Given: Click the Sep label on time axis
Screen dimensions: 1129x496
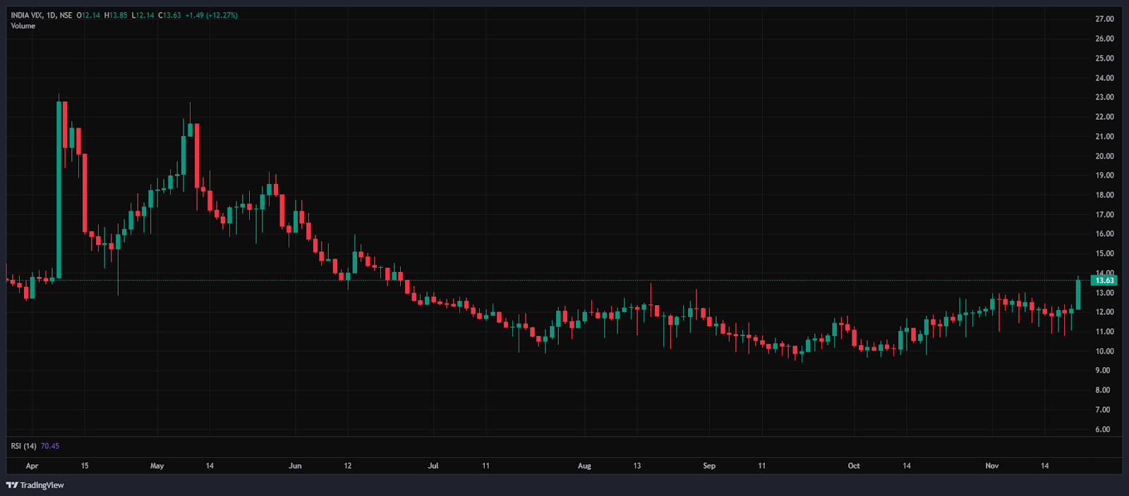Looking at the screenshot, I should [709, 466].
